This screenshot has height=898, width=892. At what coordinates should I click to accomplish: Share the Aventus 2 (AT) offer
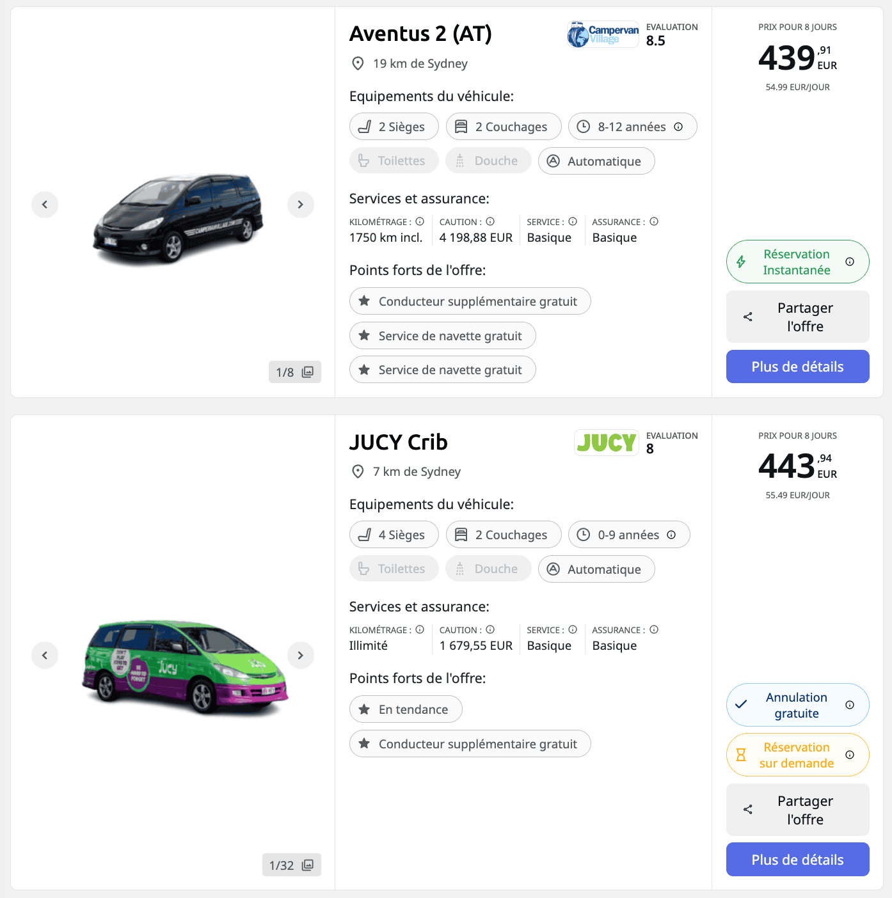[797, 317]
